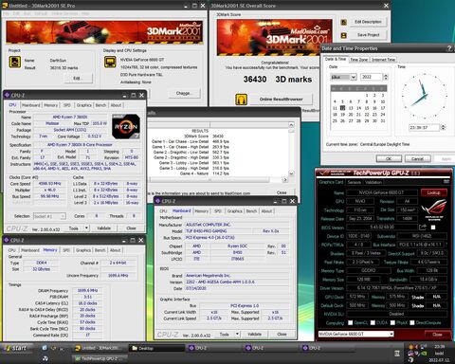Click the Edit Description button
This screenshot has height=364, width=455.
point(368,22)
